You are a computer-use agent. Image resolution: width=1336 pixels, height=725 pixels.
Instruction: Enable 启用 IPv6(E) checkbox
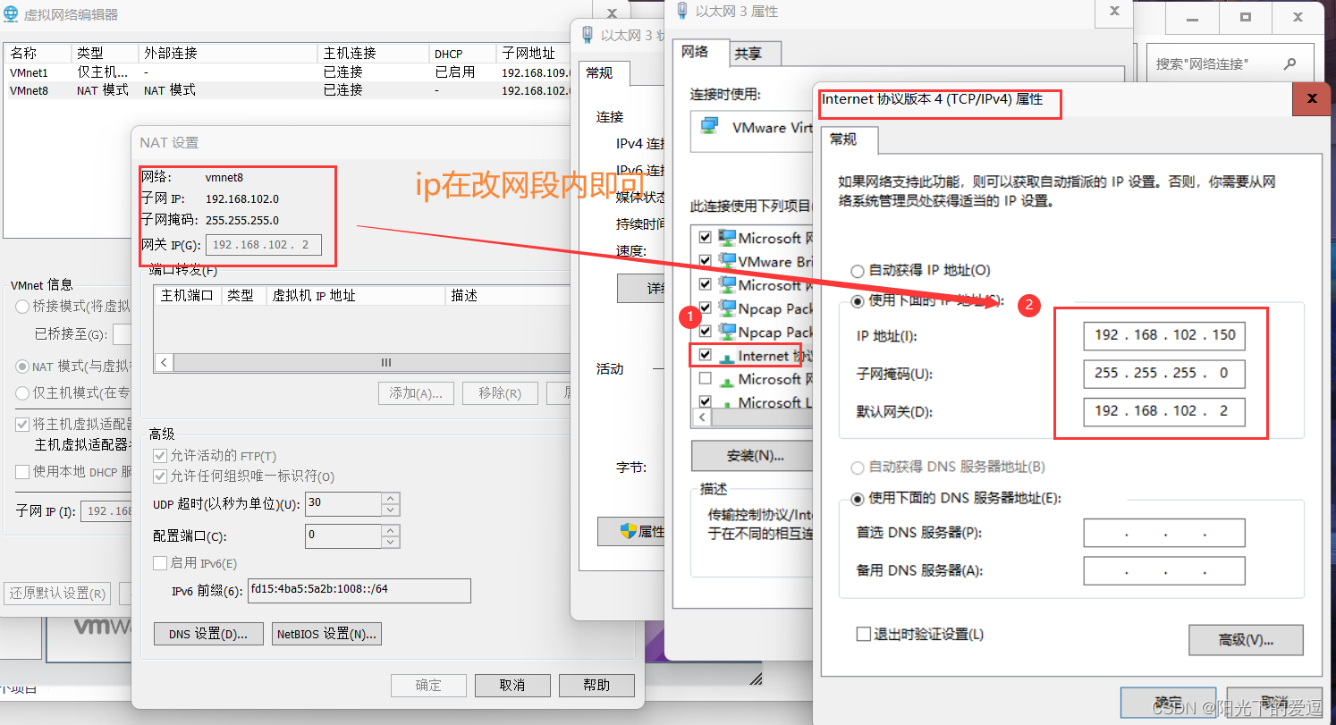[160, 563]
